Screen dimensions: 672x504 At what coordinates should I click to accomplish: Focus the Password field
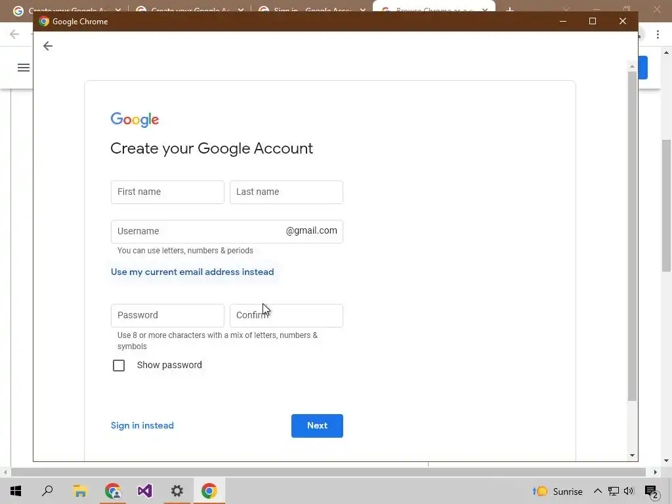tap(167, 316)
